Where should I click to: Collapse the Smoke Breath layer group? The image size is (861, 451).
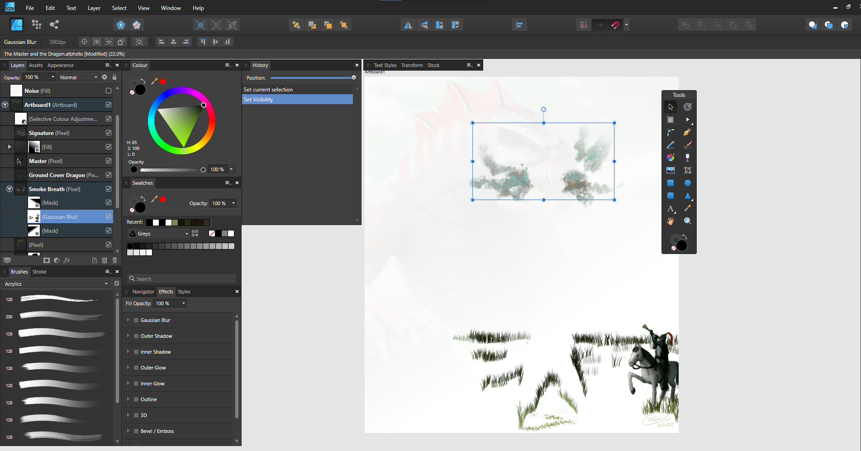click(10, 189)
